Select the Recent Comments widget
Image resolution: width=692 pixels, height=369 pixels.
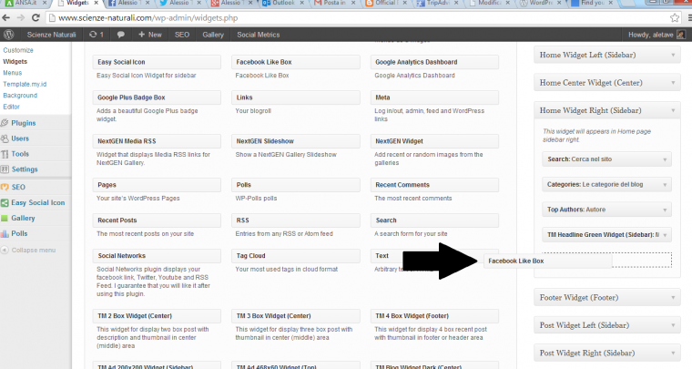(434, 185)
